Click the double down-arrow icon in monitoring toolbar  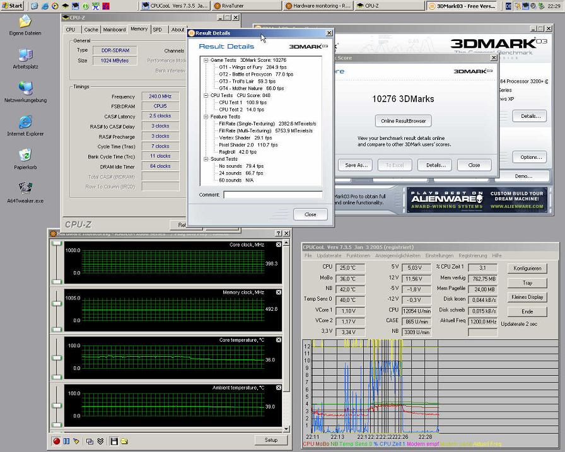coord(100,441)
